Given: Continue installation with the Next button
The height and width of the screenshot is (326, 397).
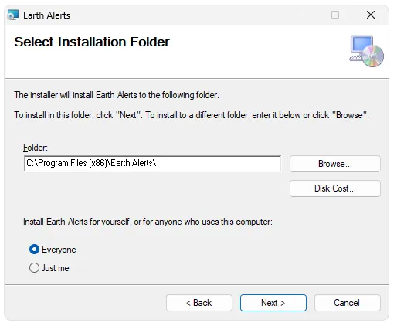Looking at the screenshot, I should point(273,303).
